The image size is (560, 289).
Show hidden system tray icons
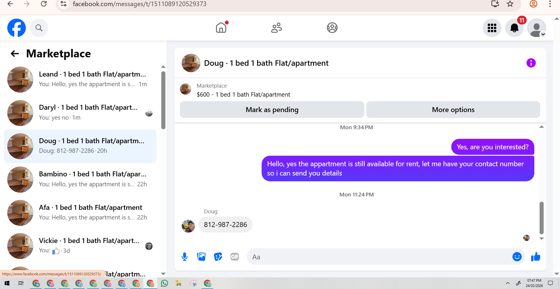click(508, 283)
